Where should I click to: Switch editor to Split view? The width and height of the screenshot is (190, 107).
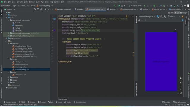[x=177, y=13]
